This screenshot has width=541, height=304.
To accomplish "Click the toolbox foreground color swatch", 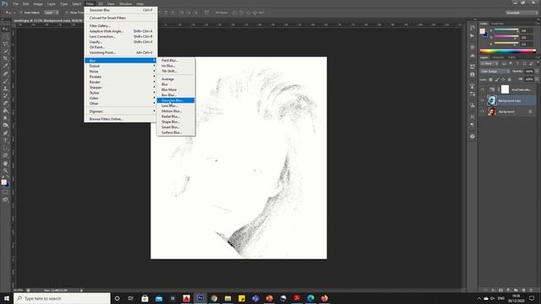I will (3, 182).
